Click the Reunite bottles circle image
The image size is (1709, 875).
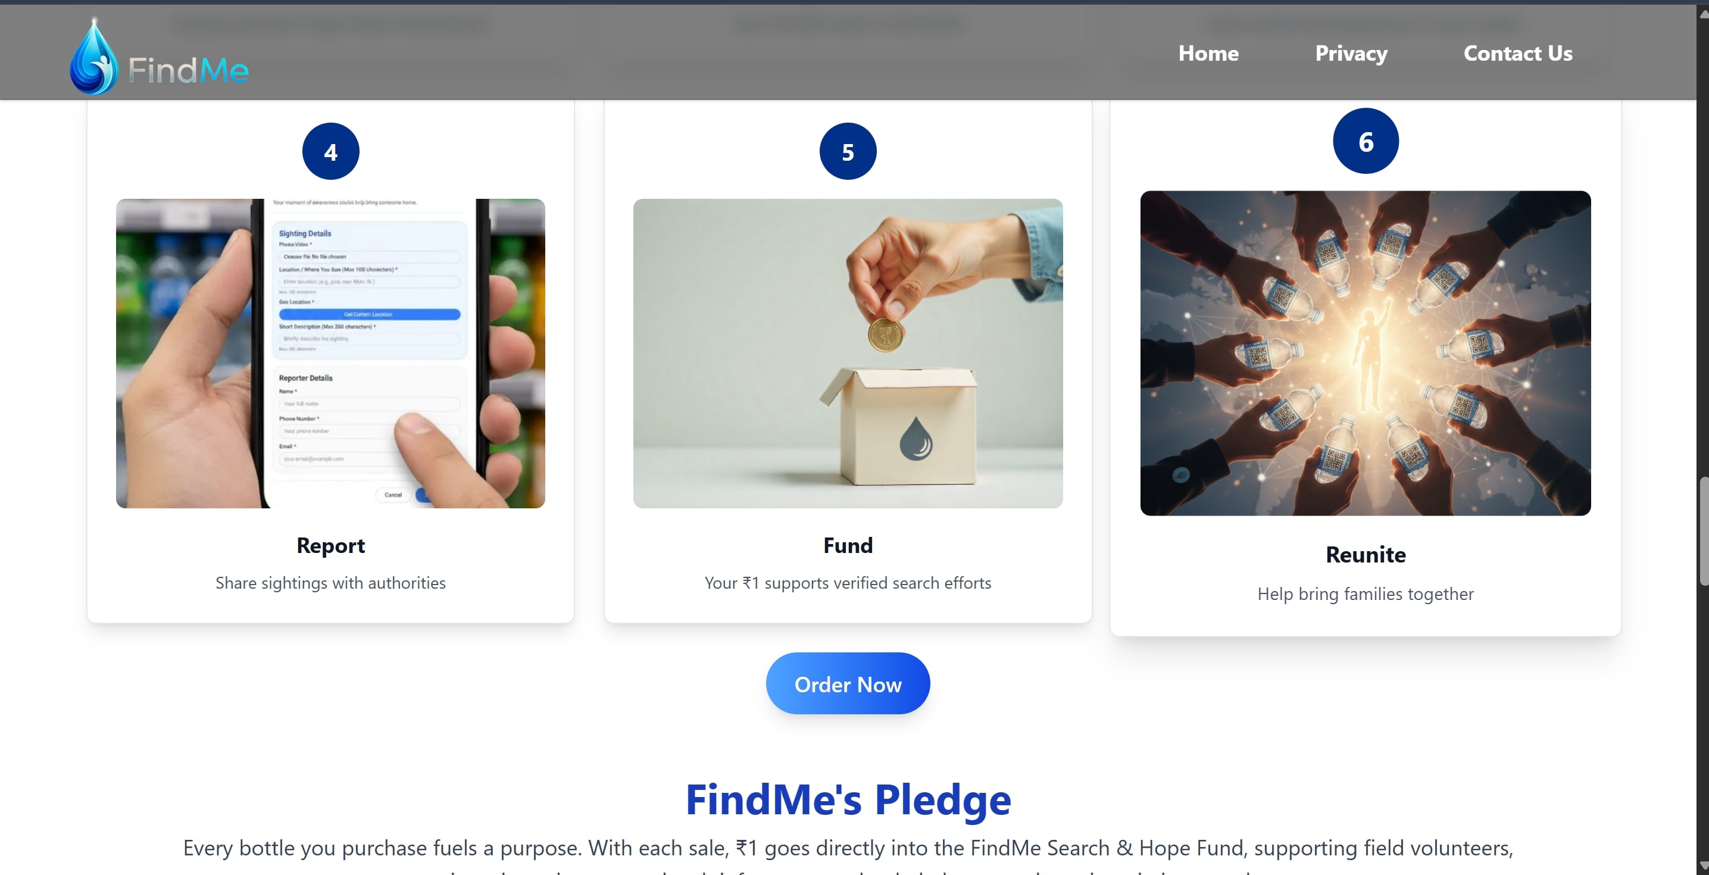coord(1366,354)
